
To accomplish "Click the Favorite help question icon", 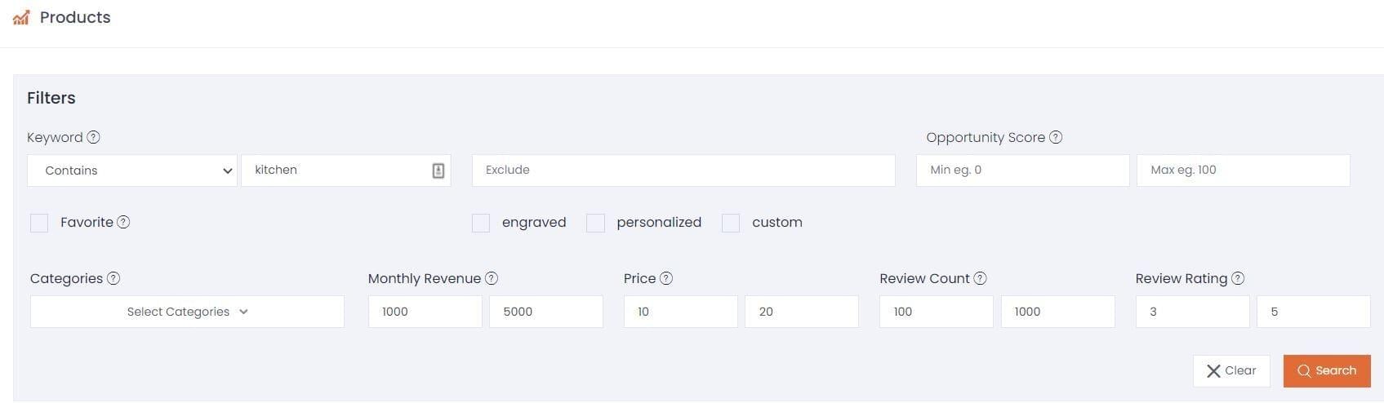I will (123, 222).
